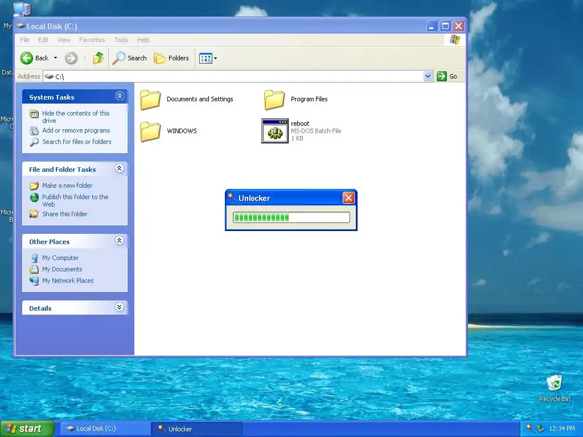Open the File menu
The height and width of the screenshot is (437, 583).
(x=24, y=40)
